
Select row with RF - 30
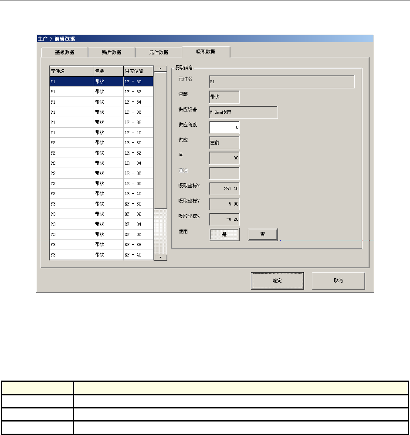(x=102, y=204)
